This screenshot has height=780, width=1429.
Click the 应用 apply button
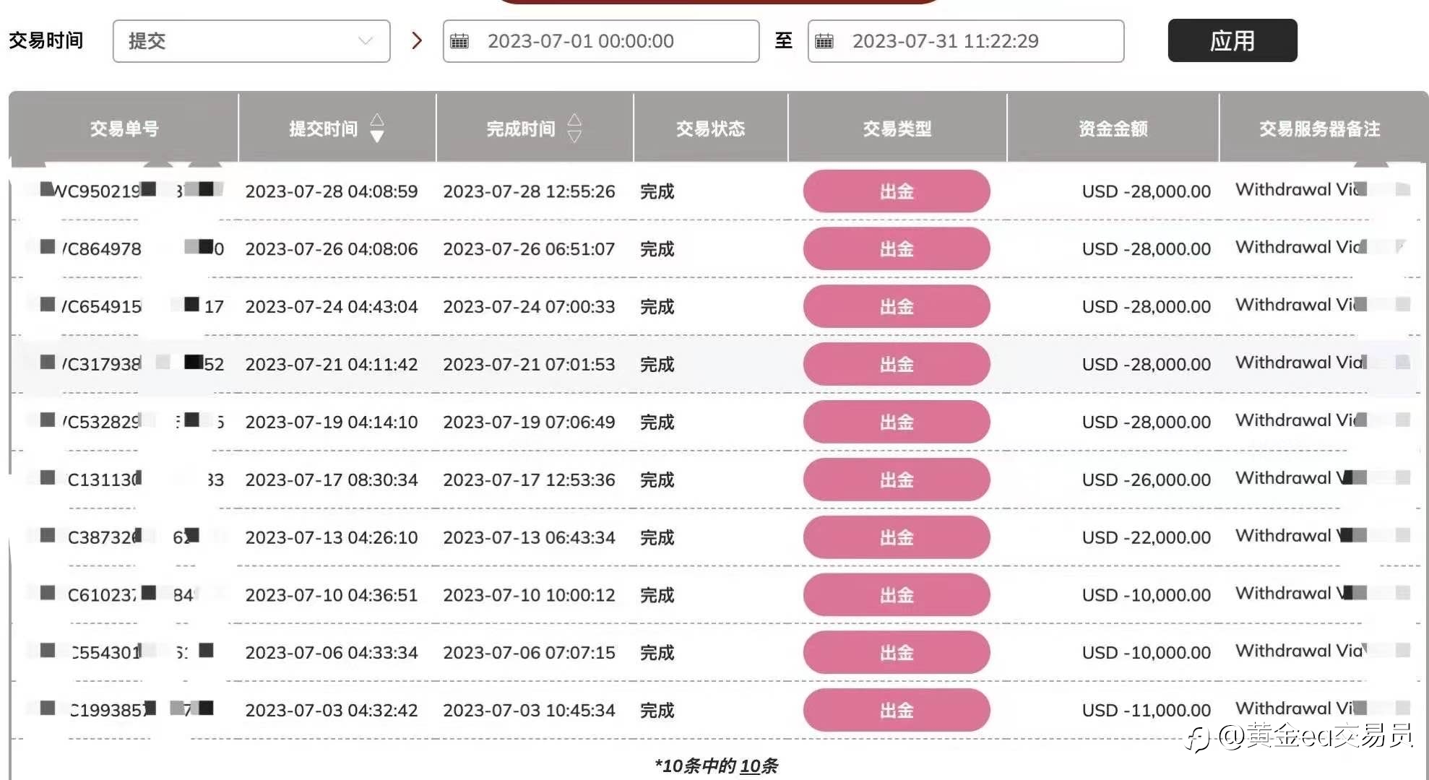pos(1232,40)
